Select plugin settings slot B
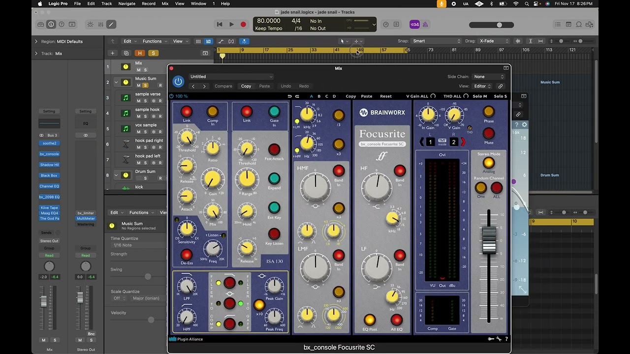 [x=319, y=96]
